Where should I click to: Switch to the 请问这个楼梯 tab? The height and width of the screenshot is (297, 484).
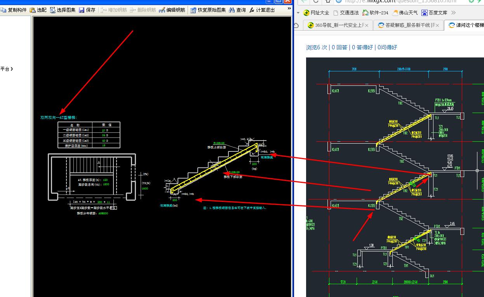click(x=464, y=25)
